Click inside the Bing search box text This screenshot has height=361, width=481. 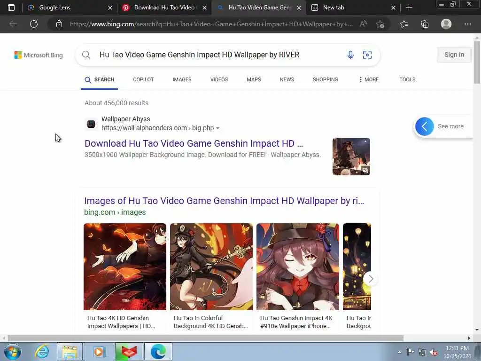tap(199, 55)
